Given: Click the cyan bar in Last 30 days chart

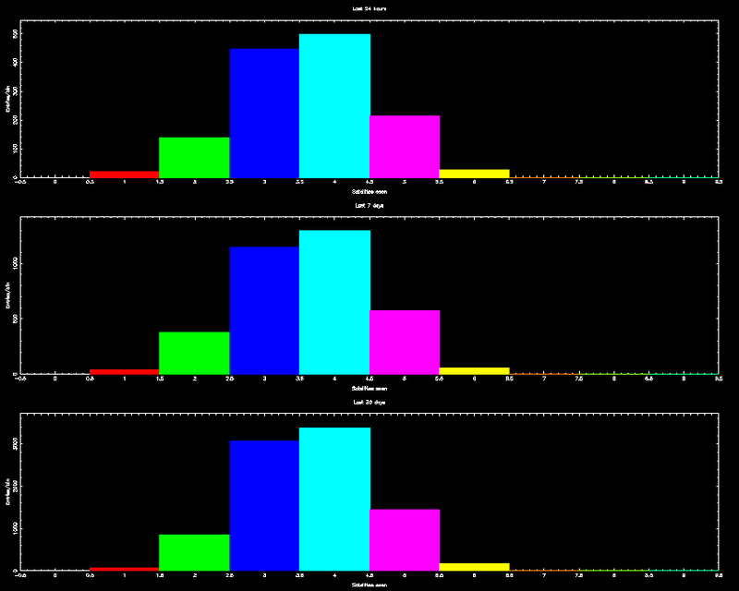Looking at the screenshot, I should point(334,499).
